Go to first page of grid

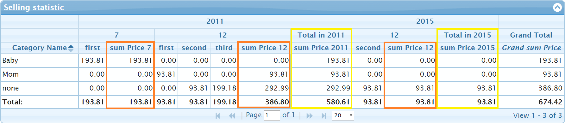point(218,116)
